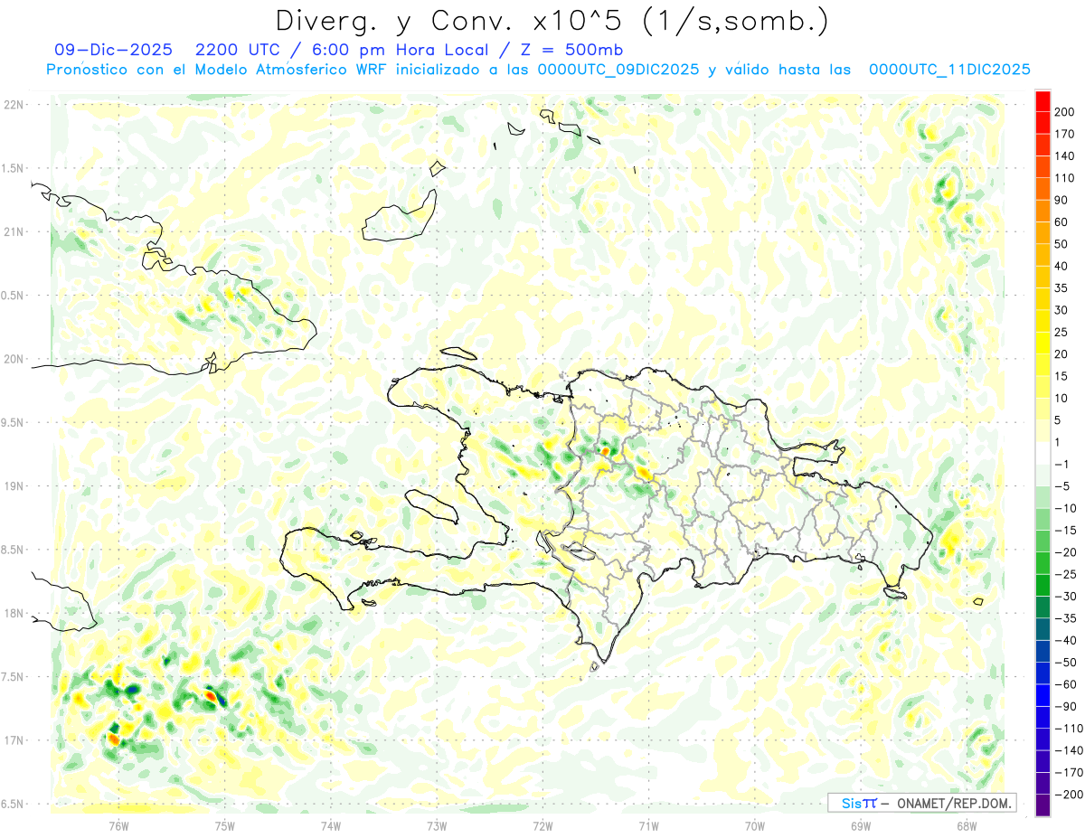Click the positive '110' color scale value
The image size is (1085, 838).
[x=1064, y=178]
